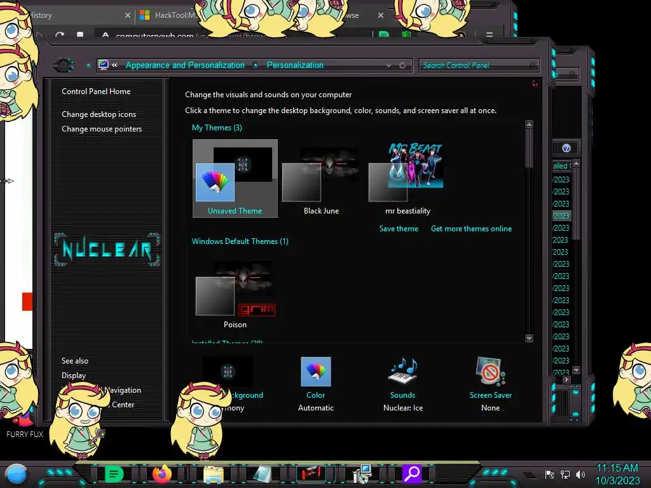Click the clock showing 11:15 AM
This screenshot has height=488, width=651.
(617, 474)
